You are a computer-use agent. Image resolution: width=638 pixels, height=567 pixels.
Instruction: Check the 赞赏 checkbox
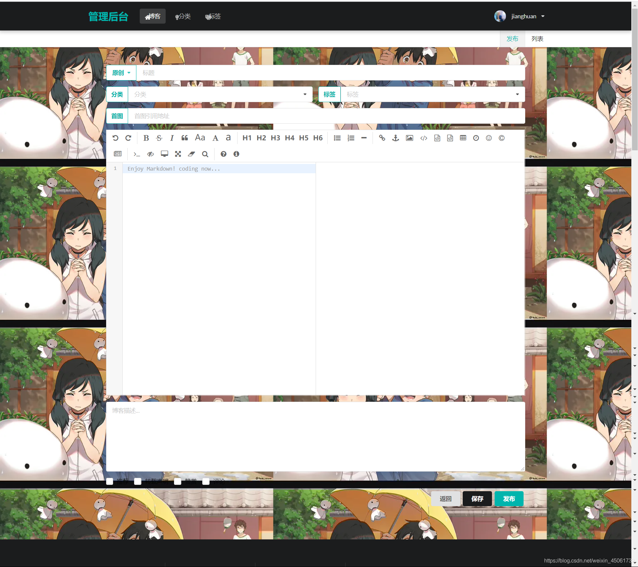tap(178, 482)
